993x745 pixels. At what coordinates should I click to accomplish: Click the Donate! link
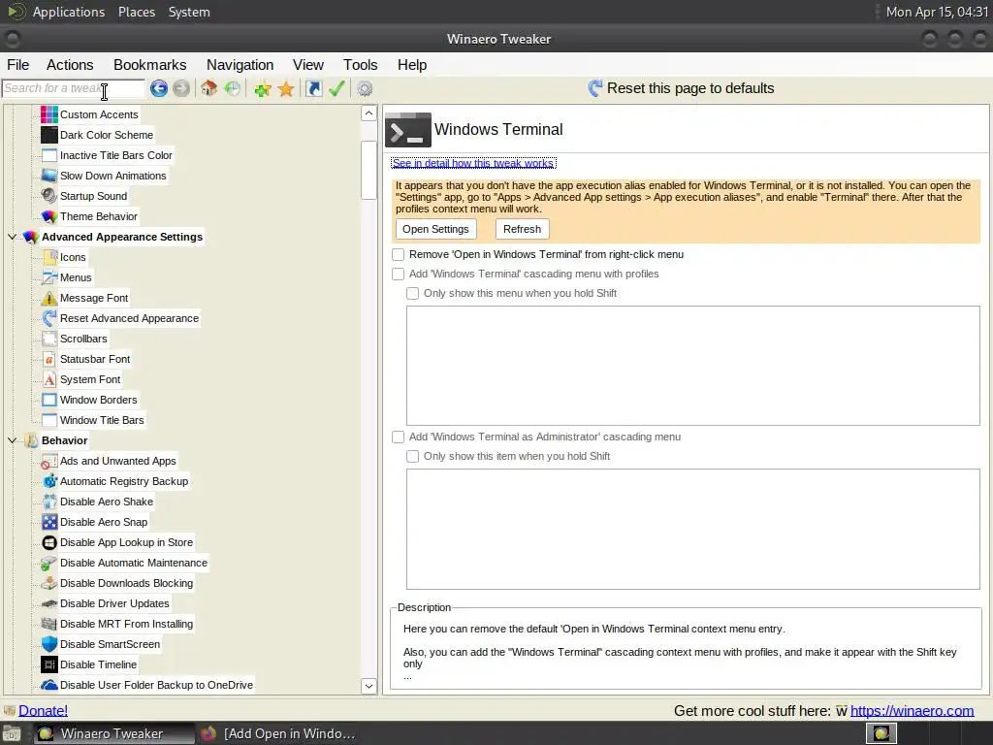click(43, 711)
